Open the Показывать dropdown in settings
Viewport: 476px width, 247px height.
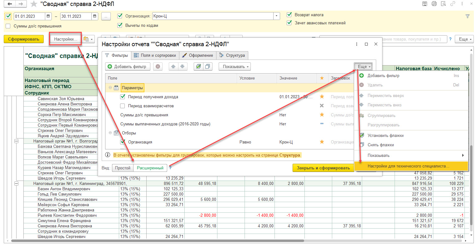tap(235, 66)
